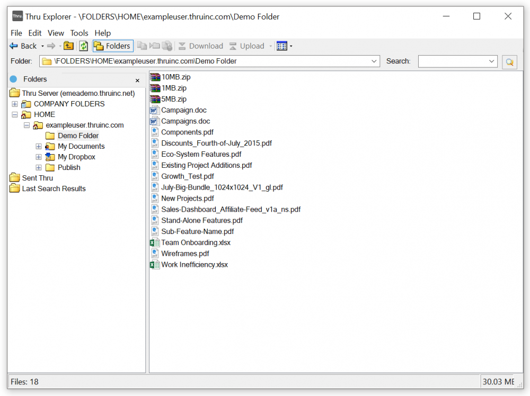The height and width of the screenshot is (396, 530).
Task: Close the Folders pane
Action: 137,80
